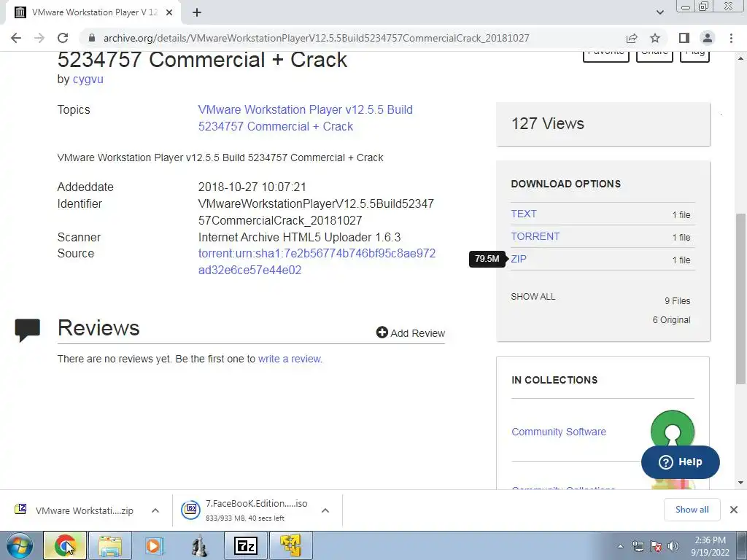747x560 pixels.
Task: Open a new browser tab
Action: [x=197, y=12]
